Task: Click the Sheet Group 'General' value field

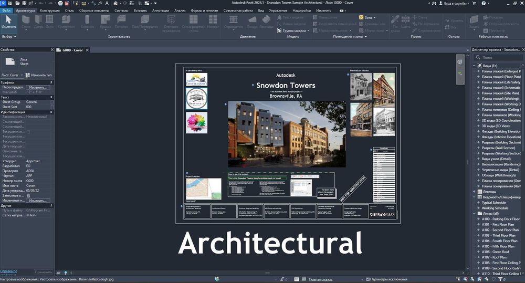Action: [38, 102]
